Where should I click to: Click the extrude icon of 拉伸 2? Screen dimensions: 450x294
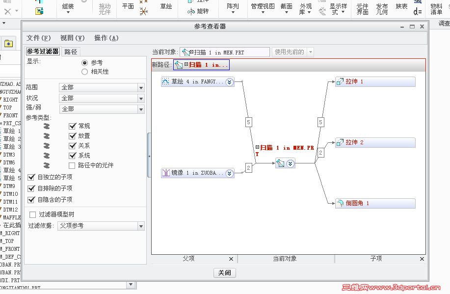(340, 142)
